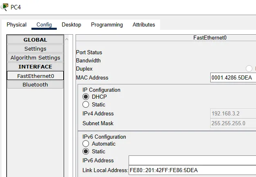Screen dimensions: 256x177
Task: Click the IPv4 Address field
Action: [233, 114]
